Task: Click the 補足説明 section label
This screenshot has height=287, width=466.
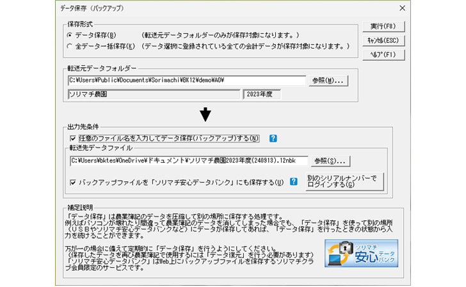Action: [x=80, y=208]
